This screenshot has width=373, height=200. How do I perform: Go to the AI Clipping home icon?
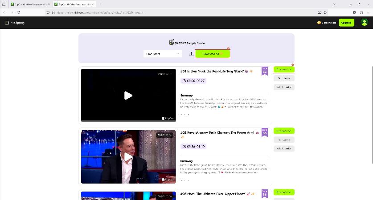click(x=7, y=23)
